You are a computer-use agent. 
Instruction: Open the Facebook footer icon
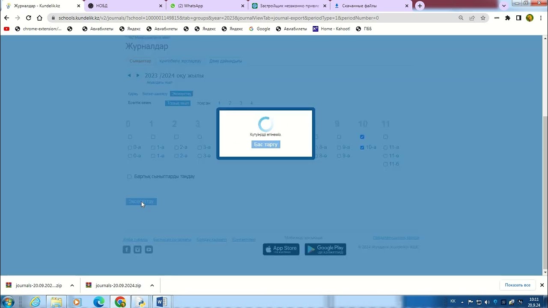click(x=127, y=249)
